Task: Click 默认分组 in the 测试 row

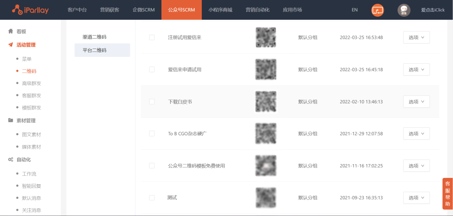Action: [308, 198]
